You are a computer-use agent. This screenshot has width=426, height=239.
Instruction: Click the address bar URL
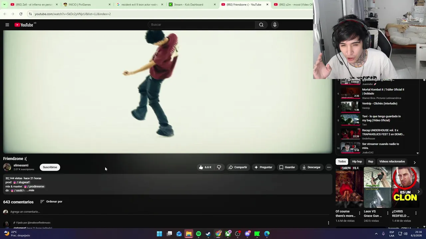coord(73,14)
